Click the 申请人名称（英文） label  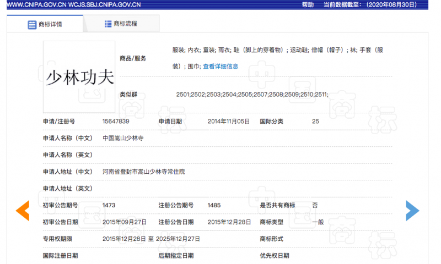click(x=68, y=155)
